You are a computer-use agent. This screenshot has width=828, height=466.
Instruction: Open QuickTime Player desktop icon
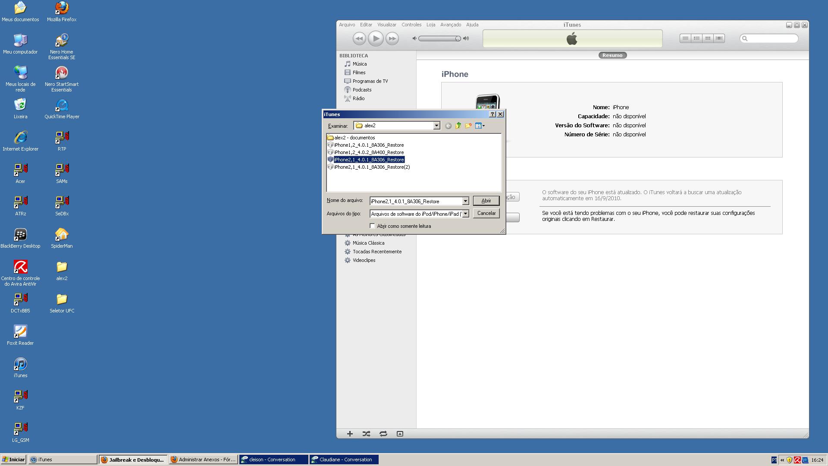(x=62, y=109)
